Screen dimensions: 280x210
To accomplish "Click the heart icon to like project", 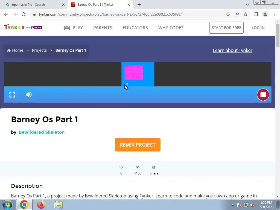I will [x=121, y=167].
